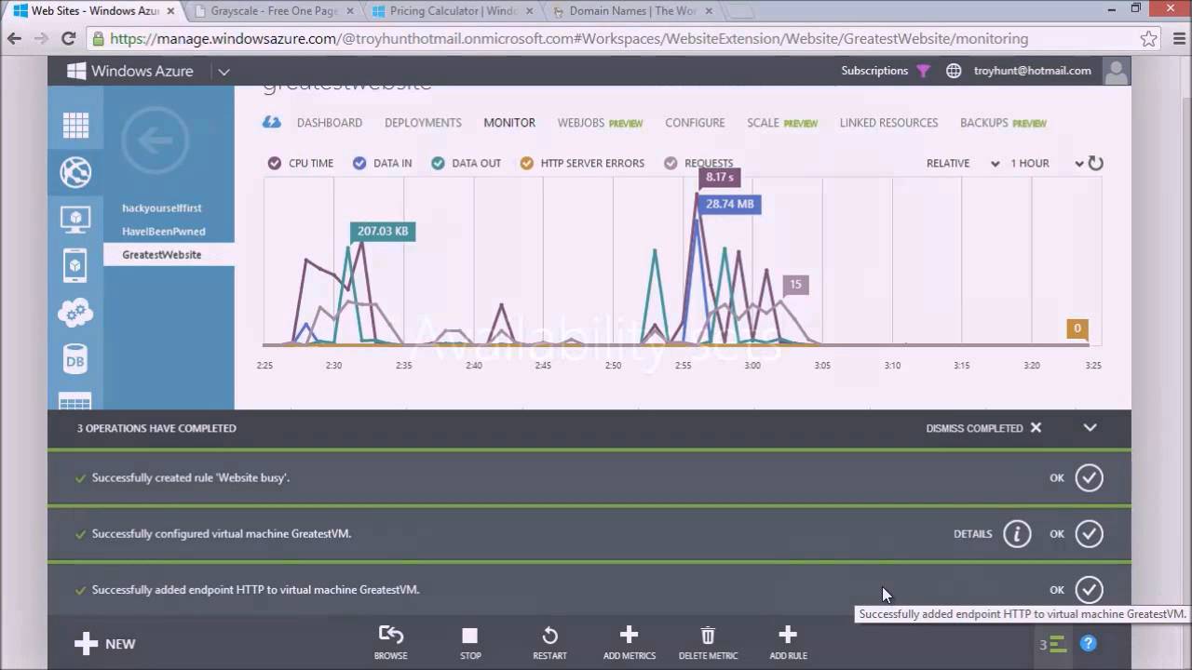The width and height of the screenshot is (1192, 670).
Task: Switch to Pricing Calculator browser tab
Action: tap(452, 11)
